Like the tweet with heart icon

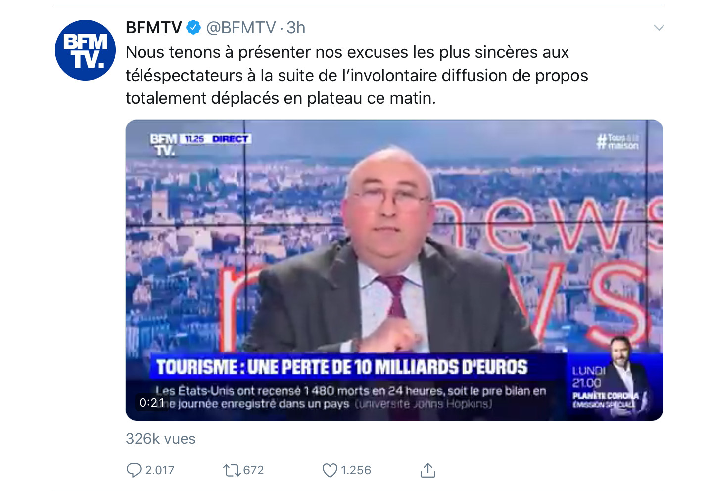(x=330, y=470)
